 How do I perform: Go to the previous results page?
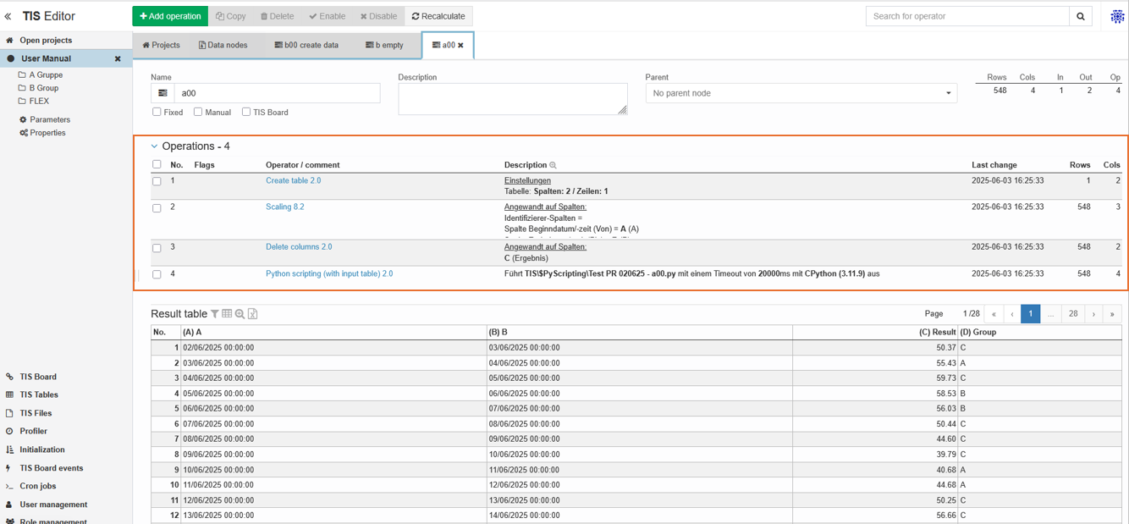pos(1012,314)
